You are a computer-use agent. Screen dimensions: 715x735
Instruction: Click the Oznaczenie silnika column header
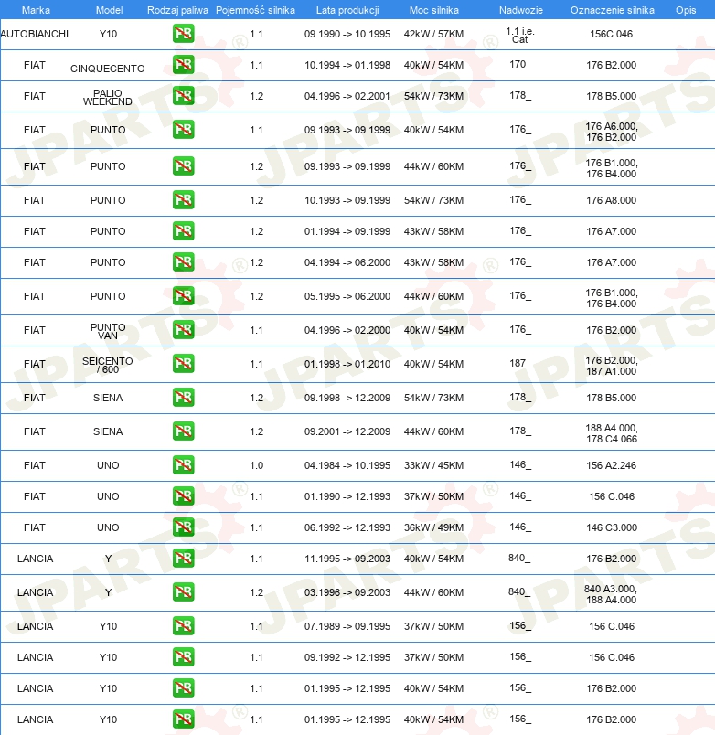tap(613, 10)
